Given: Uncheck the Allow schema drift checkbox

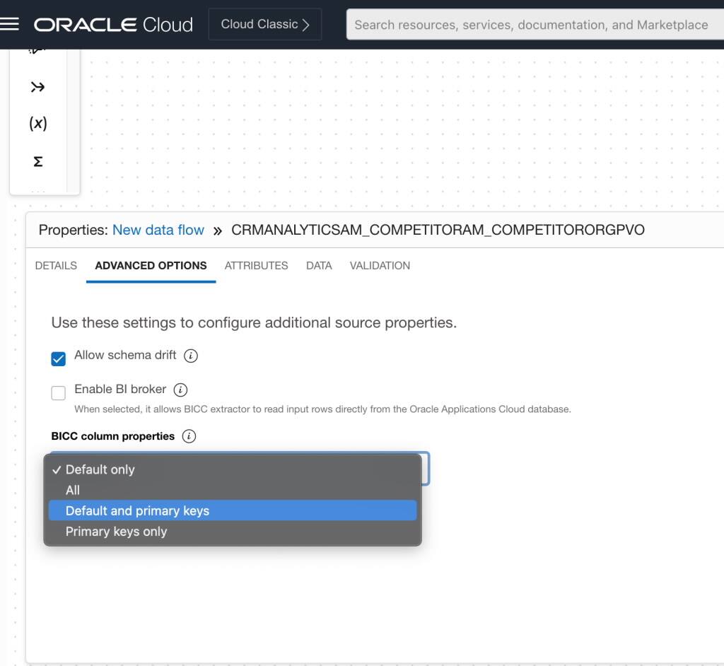Looking at the screenshot, I should 58,358.
